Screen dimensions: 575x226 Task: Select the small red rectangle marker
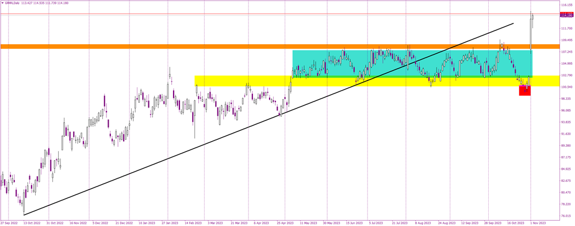tap(525, 90)
